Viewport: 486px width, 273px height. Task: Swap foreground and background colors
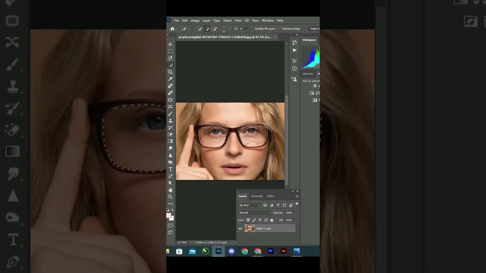tap(172, 210)
